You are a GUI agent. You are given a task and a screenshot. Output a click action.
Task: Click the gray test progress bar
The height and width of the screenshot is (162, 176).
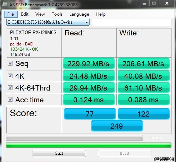click(x=74, y=138)
